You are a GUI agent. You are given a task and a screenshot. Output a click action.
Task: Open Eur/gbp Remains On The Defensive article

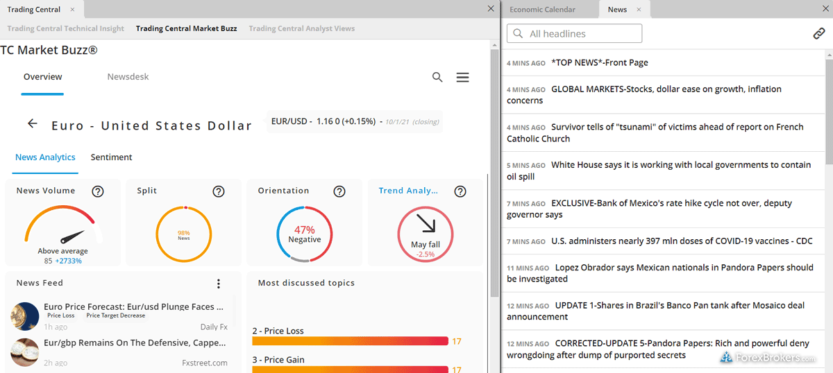[x=135, y=342]
